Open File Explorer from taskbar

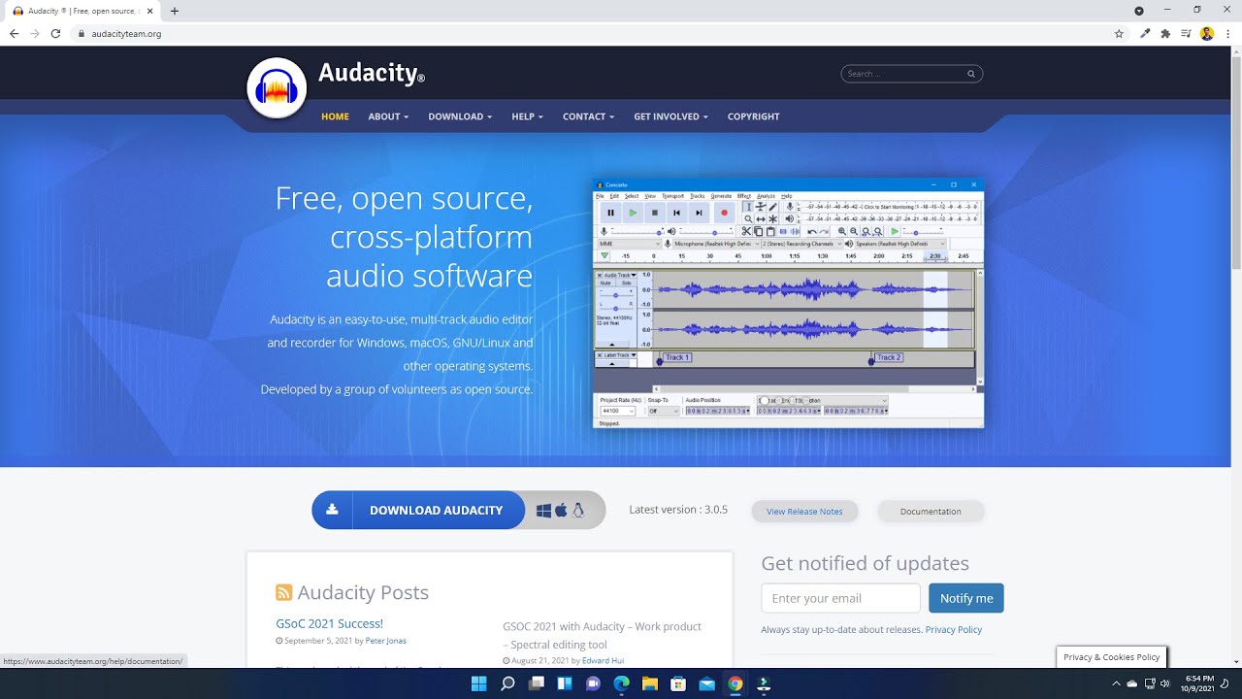click(x=650, y=683)
